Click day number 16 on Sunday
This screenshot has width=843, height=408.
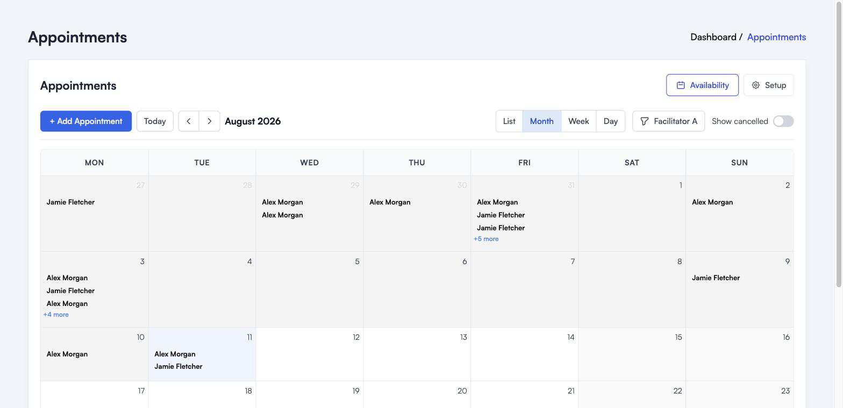click(786, 337)
